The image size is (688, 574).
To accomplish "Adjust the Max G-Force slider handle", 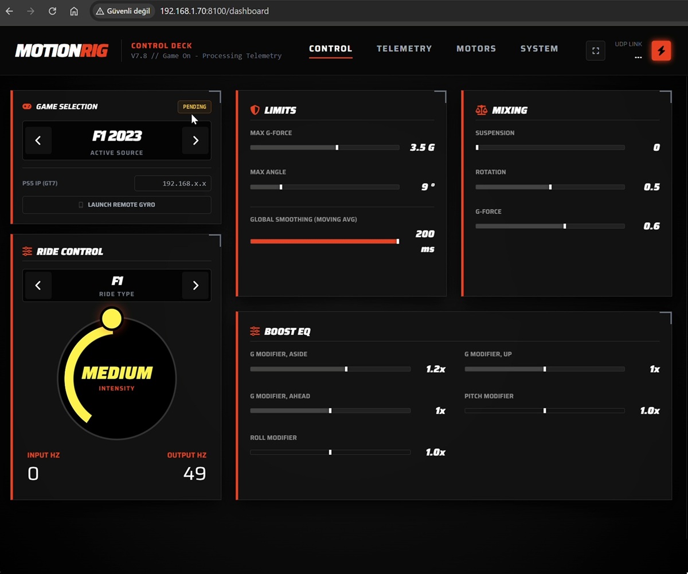I will 337,147.
